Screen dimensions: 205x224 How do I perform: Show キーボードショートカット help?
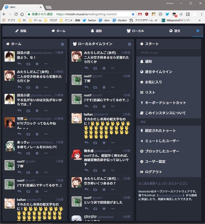coord(169,103)
